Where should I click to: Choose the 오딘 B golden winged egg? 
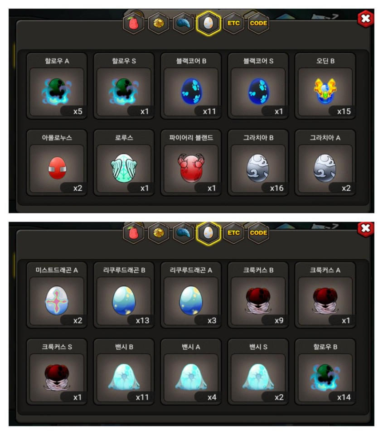325,86
